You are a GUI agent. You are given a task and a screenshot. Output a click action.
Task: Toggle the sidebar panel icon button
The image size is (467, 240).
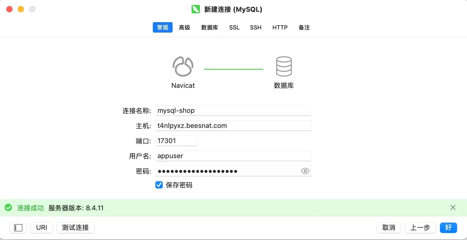(18, 228)
